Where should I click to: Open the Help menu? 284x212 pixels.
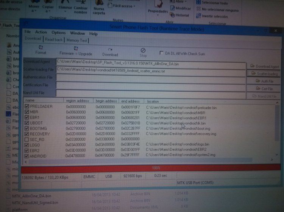point(94,34)
